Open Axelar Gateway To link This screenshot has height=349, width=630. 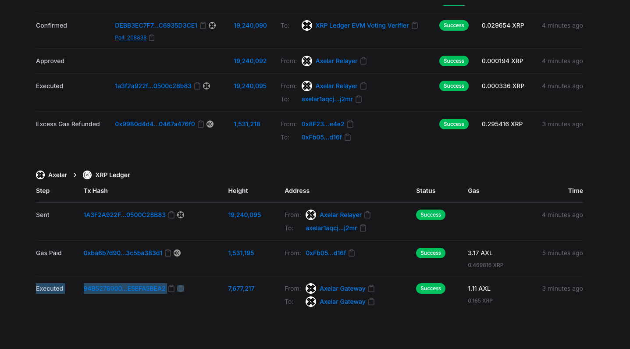tap(343, 302)
